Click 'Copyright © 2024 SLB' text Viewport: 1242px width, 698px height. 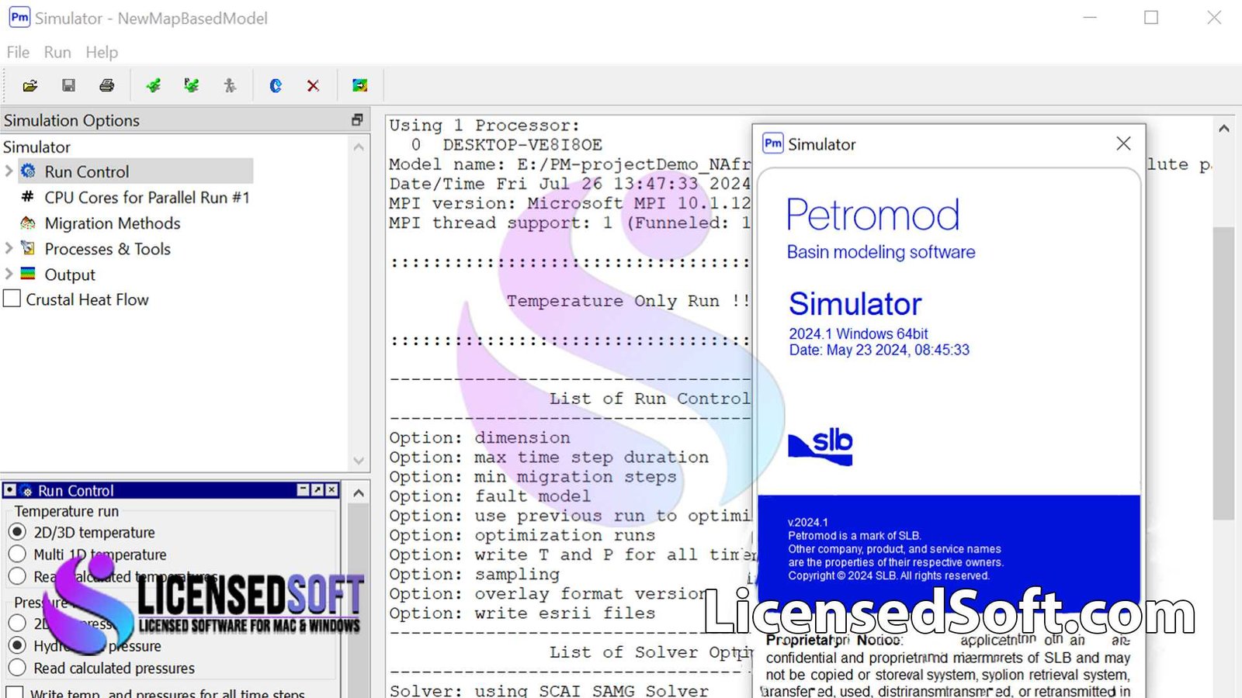(889, 575)
